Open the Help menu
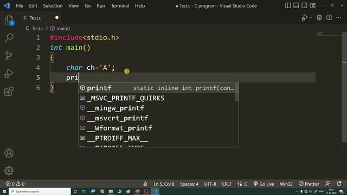 [x=140, y=6]
